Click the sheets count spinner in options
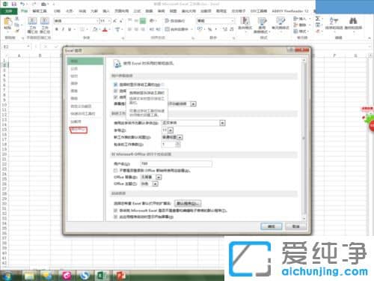 178,145
